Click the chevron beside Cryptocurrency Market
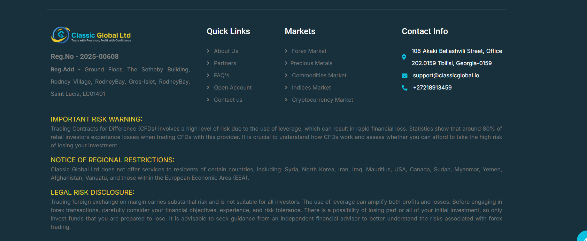The image size is (587, 241). pos(286,100)
